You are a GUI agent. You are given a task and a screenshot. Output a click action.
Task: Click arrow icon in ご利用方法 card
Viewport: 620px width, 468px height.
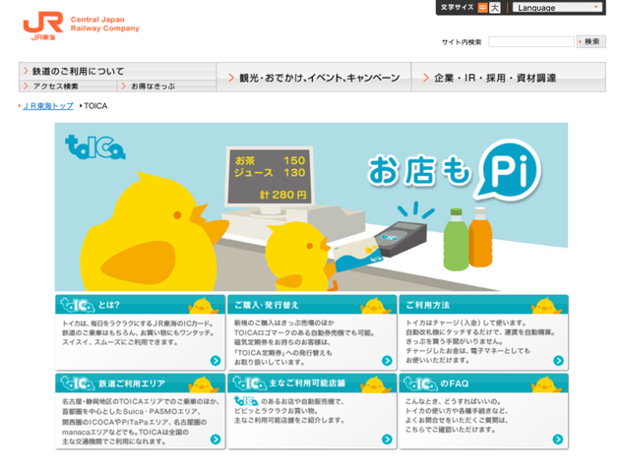[558, 361]
